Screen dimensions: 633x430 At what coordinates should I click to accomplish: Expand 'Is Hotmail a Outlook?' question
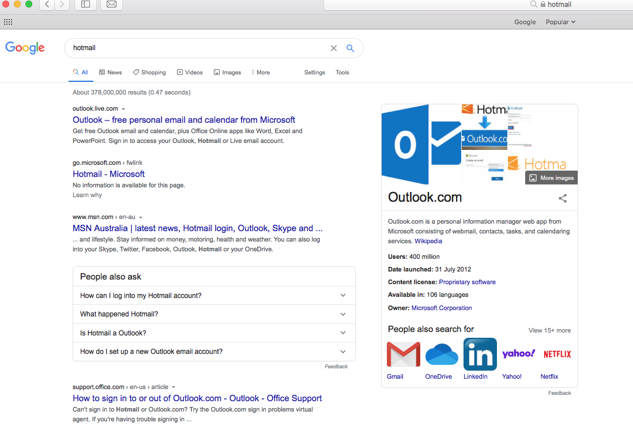pyautogui.click(x=214, y=333)
